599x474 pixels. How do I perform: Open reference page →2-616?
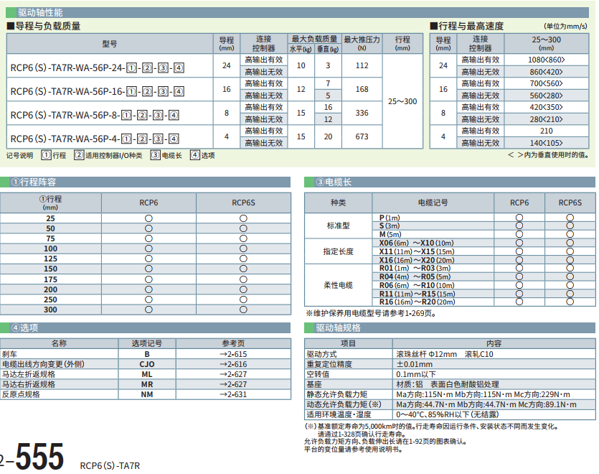pos(233,364)
